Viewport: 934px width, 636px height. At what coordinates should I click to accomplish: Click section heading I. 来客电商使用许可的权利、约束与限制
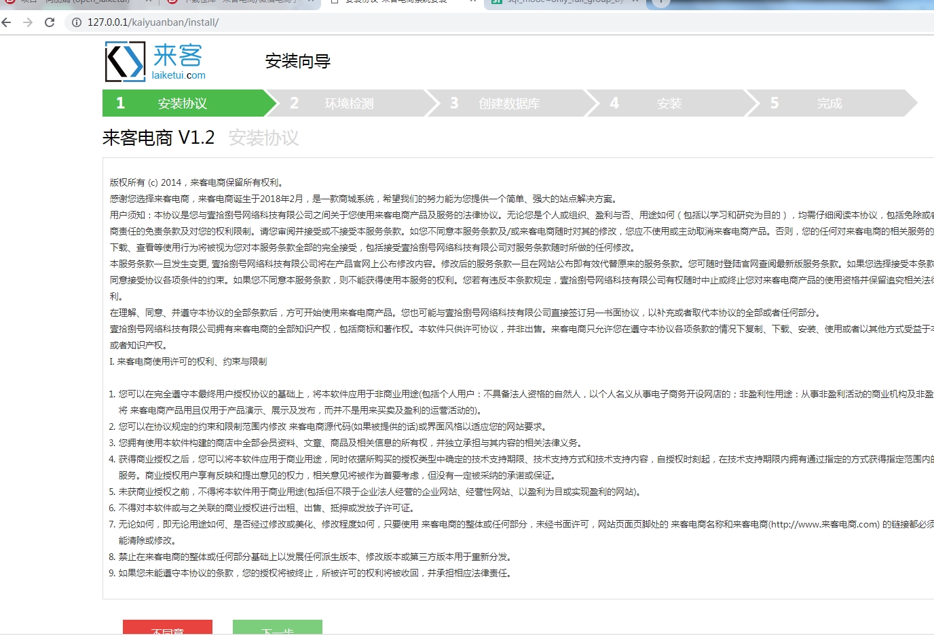pyautogui.click(x=189, y=361)
